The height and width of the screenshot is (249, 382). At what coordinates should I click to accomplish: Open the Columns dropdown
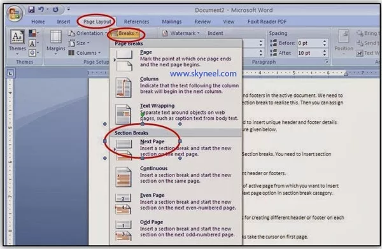pyautogui.click(x=84, y=53)
